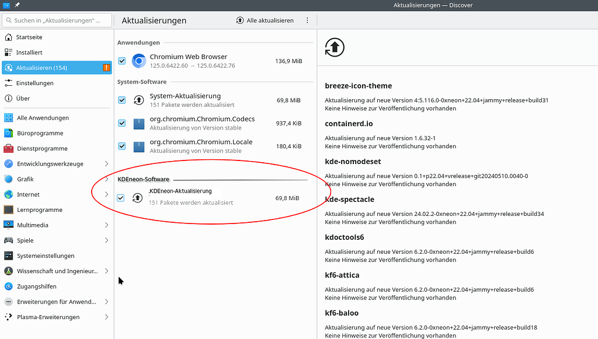Disable the org.chromium.Chromium.Codecs update checkbox
598x339 pixels.
click(121, 123)
